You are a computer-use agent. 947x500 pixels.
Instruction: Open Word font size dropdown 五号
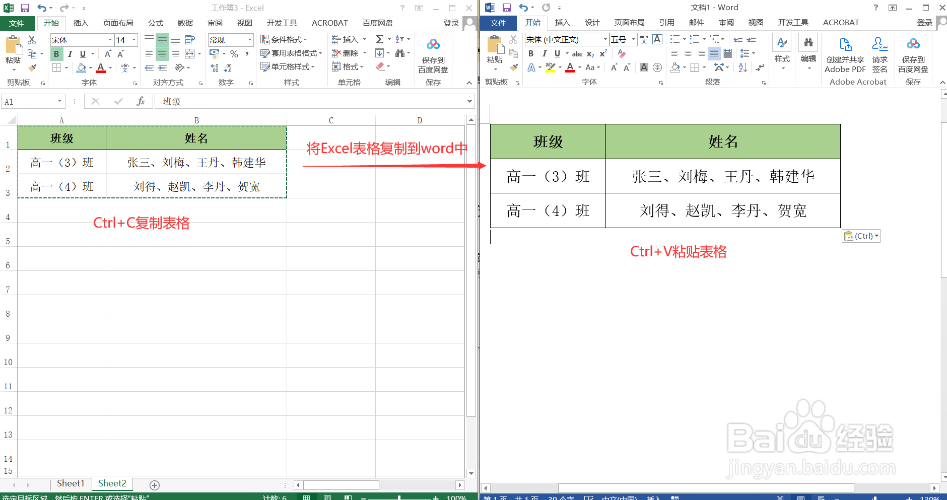pos(634,39)
